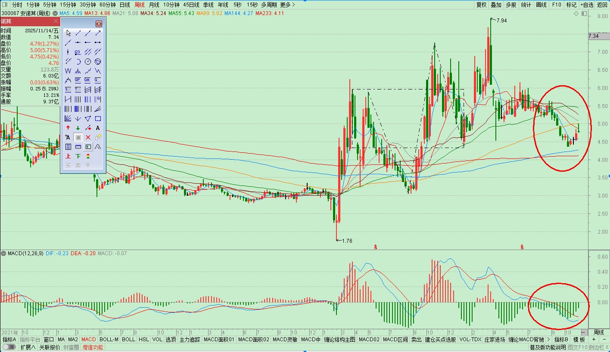Image resolution: width=610 pixels, height=352 pixels.
Task: Close the floating drawing tools palette
Action: (99, 24)
